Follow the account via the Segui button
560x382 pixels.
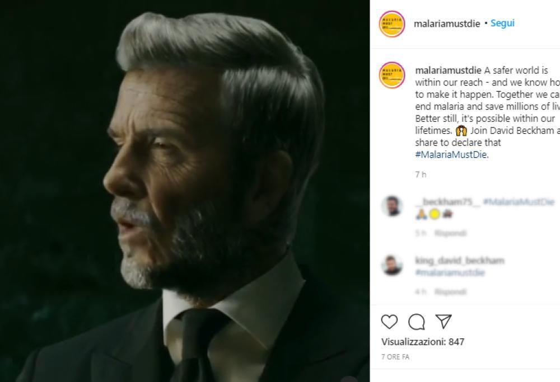(x=502, y=23)
